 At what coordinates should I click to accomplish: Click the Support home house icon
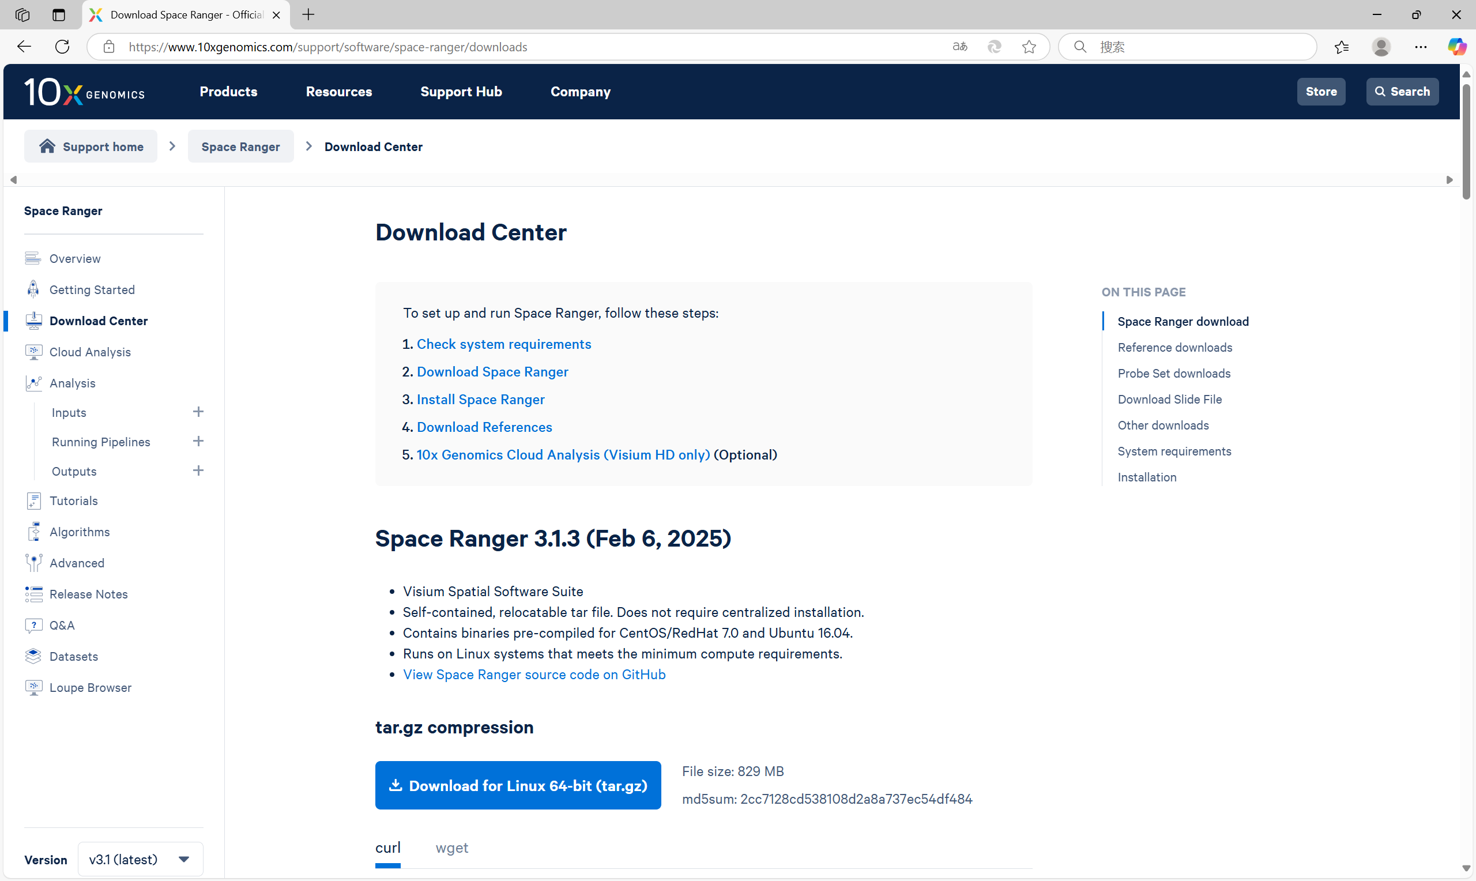pos(47,146)
